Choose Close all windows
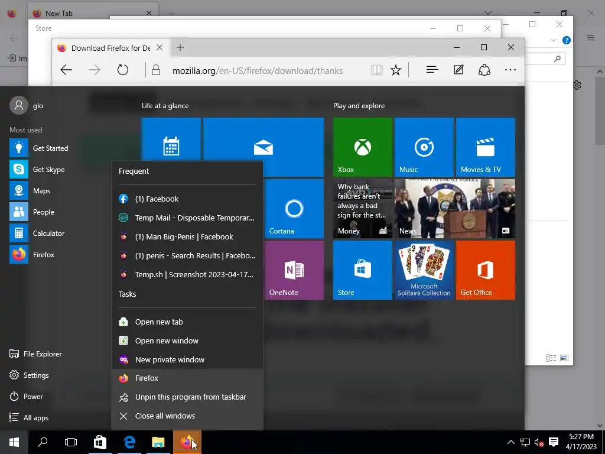The width and height of the screenshot is (605, 454). tap(187, 416)
